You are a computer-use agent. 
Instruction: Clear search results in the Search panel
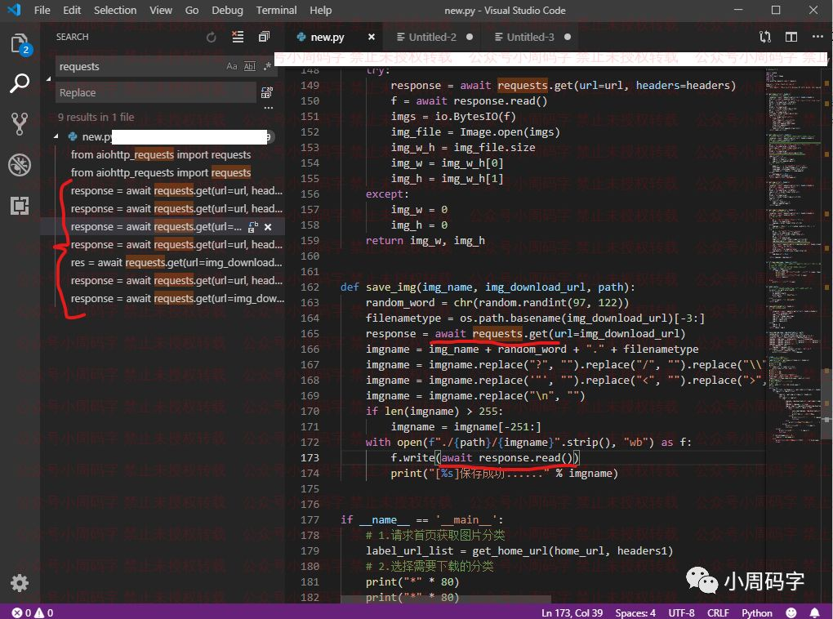(x=238, y=37)
